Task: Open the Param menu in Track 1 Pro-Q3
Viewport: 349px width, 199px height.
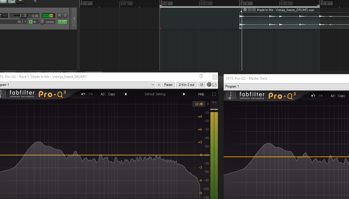Action: pyautogui.click(x=169, y=85)
